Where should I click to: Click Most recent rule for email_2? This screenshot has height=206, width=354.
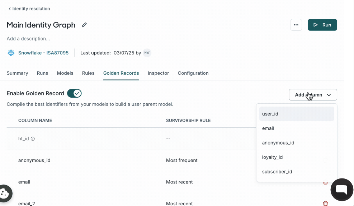pyautogui.click(x=179, y=203)
